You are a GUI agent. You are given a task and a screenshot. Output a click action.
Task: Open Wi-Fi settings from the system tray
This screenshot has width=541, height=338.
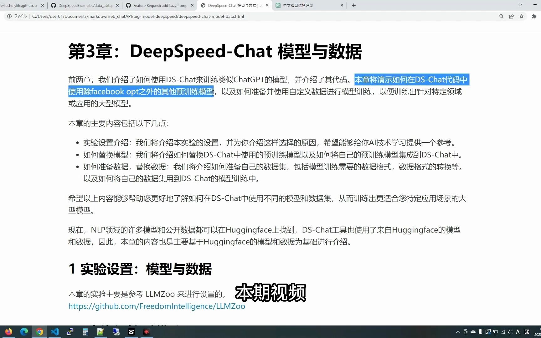pos(503,332)
